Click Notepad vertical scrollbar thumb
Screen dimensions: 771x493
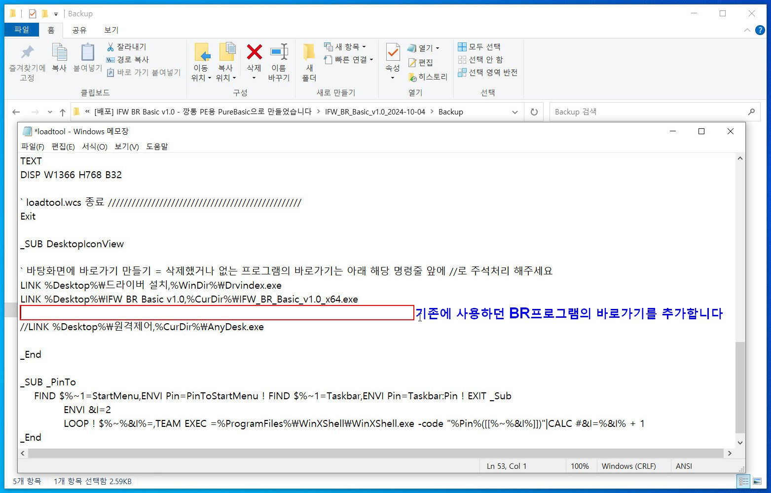(740, 387)
